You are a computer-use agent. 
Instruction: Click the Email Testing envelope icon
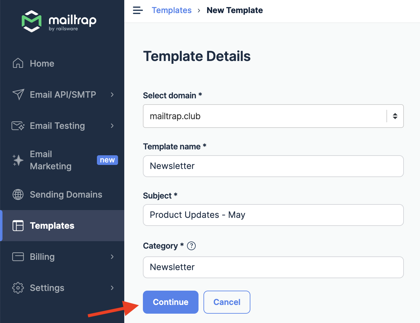tap(18, 126)
